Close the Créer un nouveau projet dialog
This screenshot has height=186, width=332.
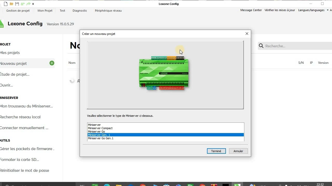pyautogui.click(x=247, y=34)
